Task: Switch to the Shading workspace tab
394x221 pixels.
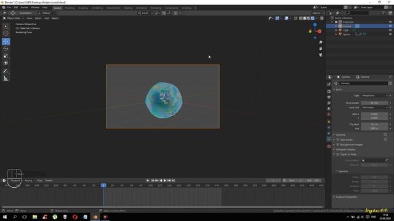Action: point(128,8)
